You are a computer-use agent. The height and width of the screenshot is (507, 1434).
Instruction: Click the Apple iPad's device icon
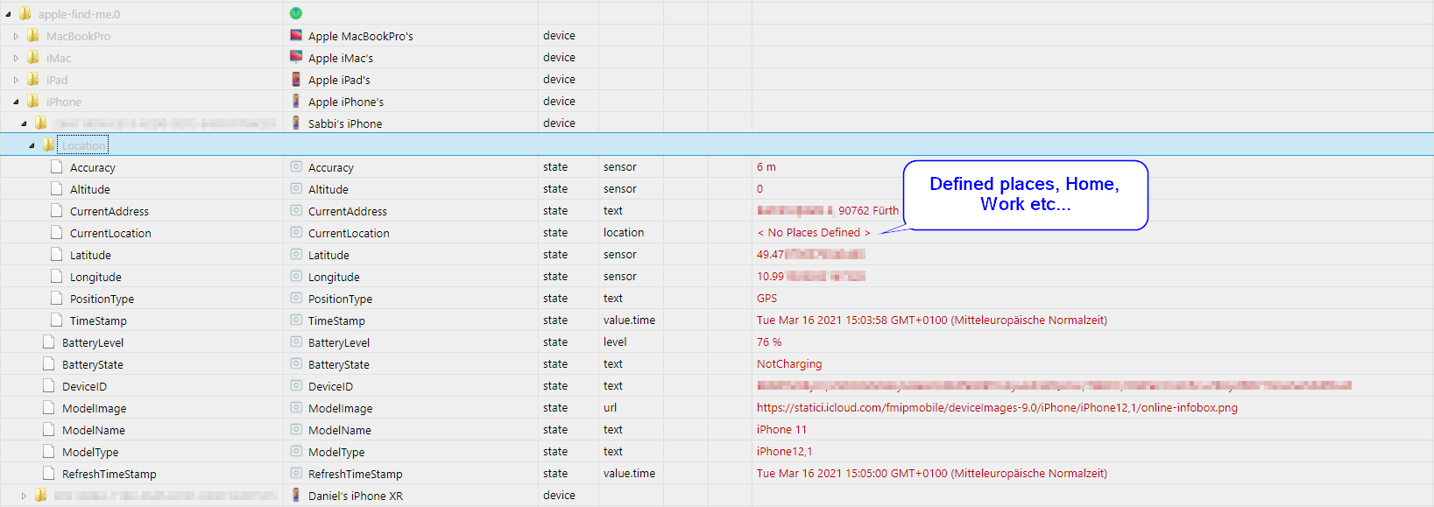[x=296, y=79]
